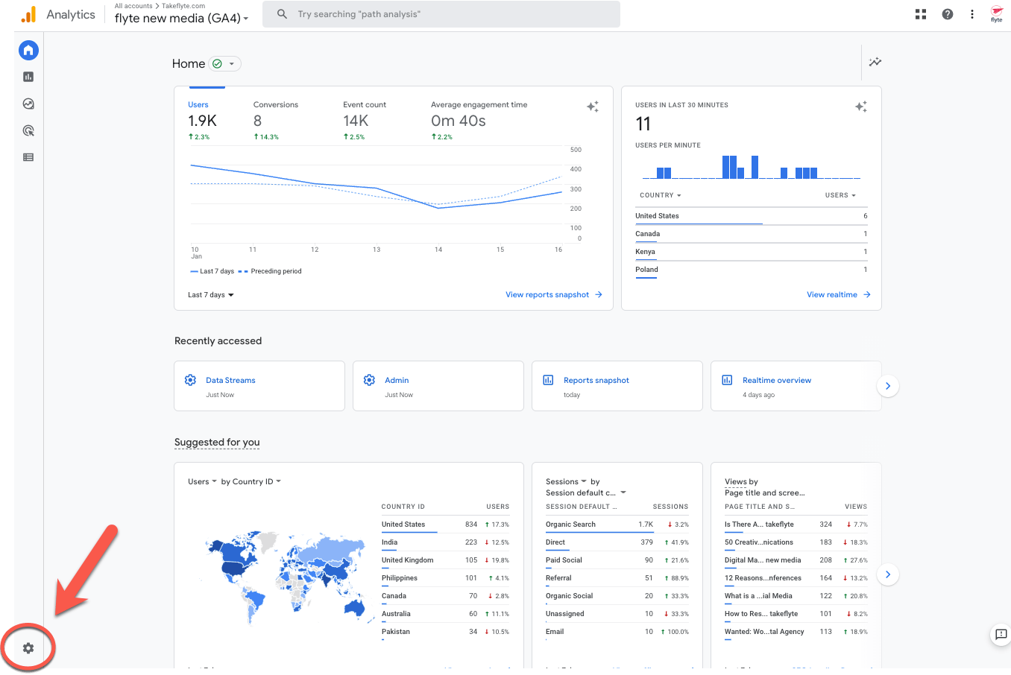
Task: Open Admin via the gear icon
Action: pyautogui.click(x=28, y=647)
